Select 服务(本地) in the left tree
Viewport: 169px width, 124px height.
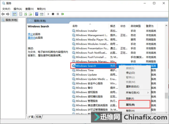[x=10, y=20]
